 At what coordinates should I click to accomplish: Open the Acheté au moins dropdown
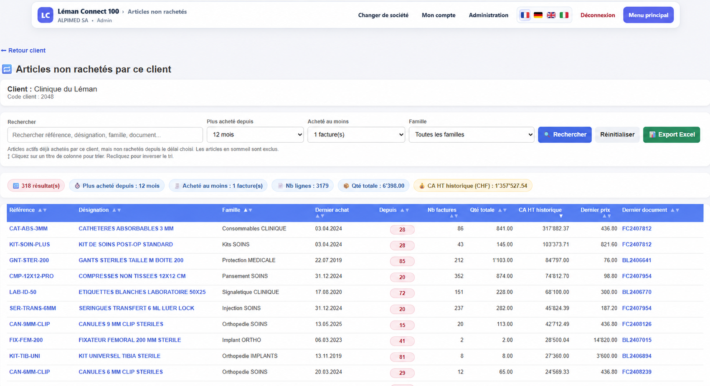356,135
